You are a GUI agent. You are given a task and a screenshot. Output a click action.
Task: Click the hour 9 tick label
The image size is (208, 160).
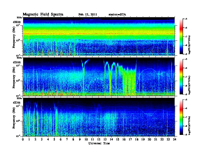pos(80,139)
